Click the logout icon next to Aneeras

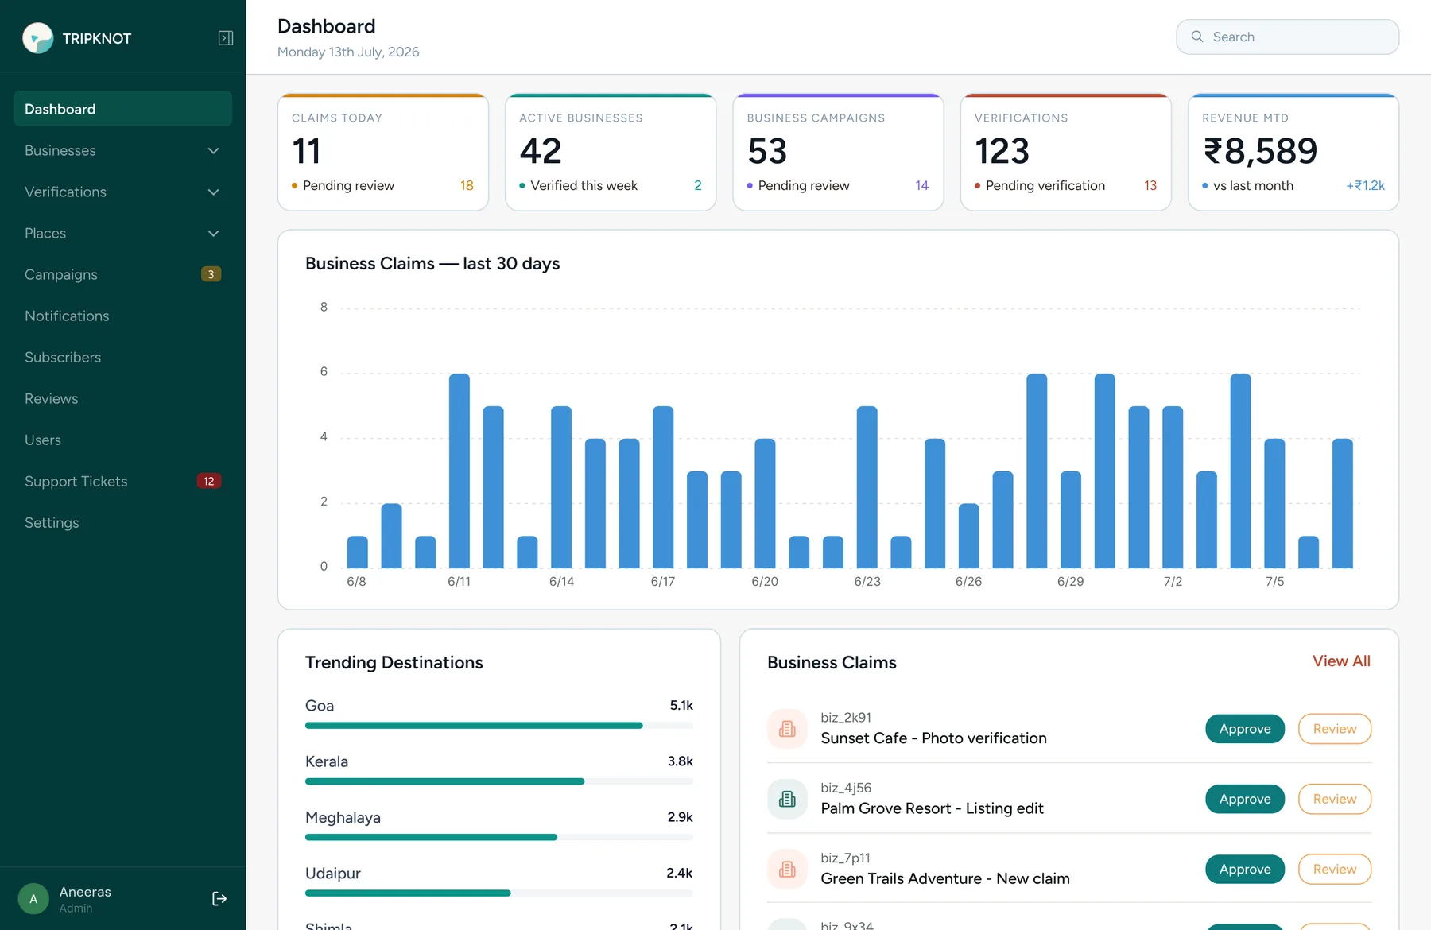[219, 898]
